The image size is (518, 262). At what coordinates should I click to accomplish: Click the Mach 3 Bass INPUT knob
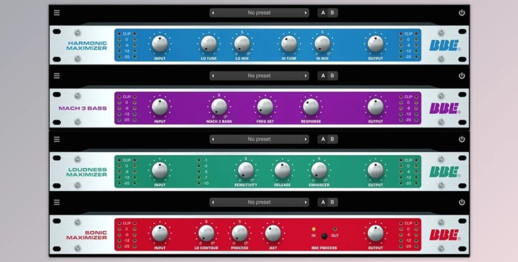(160, 107)
